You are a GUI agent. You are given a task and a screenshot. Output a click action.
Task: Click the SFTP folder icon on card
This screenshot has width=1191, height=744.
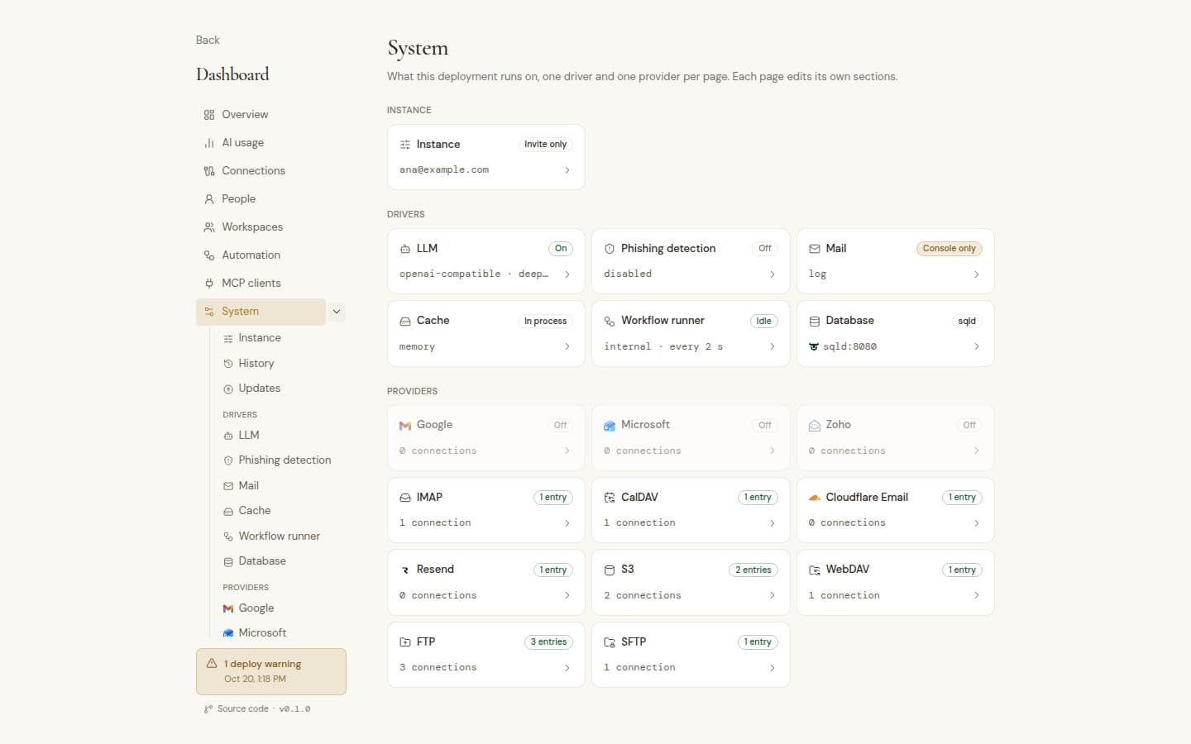click(x=610, y=642)
